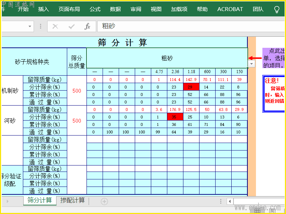Viewport: 286px width, 214px height.
Task: Click sieve size 4.75 header cell
Action: point(159,72)
